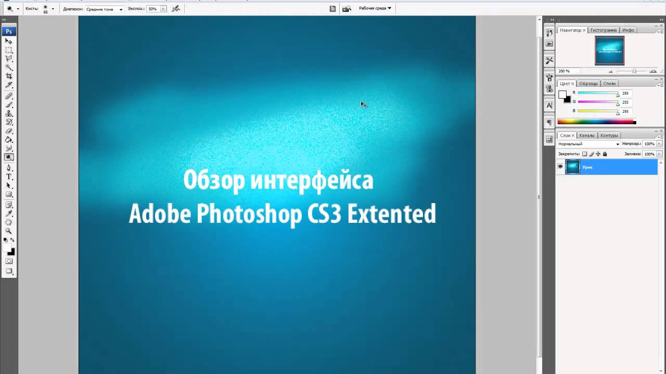Select the Magic Wand tool
Viewport: 666px width, 374px height.
(x=9, y=68)
